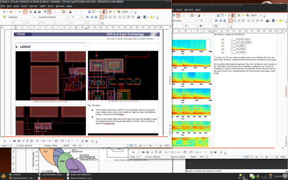Screen dimensions: 288x180
Task: Click the layout figure image on the left page
Action: click(x=51, y=76)
